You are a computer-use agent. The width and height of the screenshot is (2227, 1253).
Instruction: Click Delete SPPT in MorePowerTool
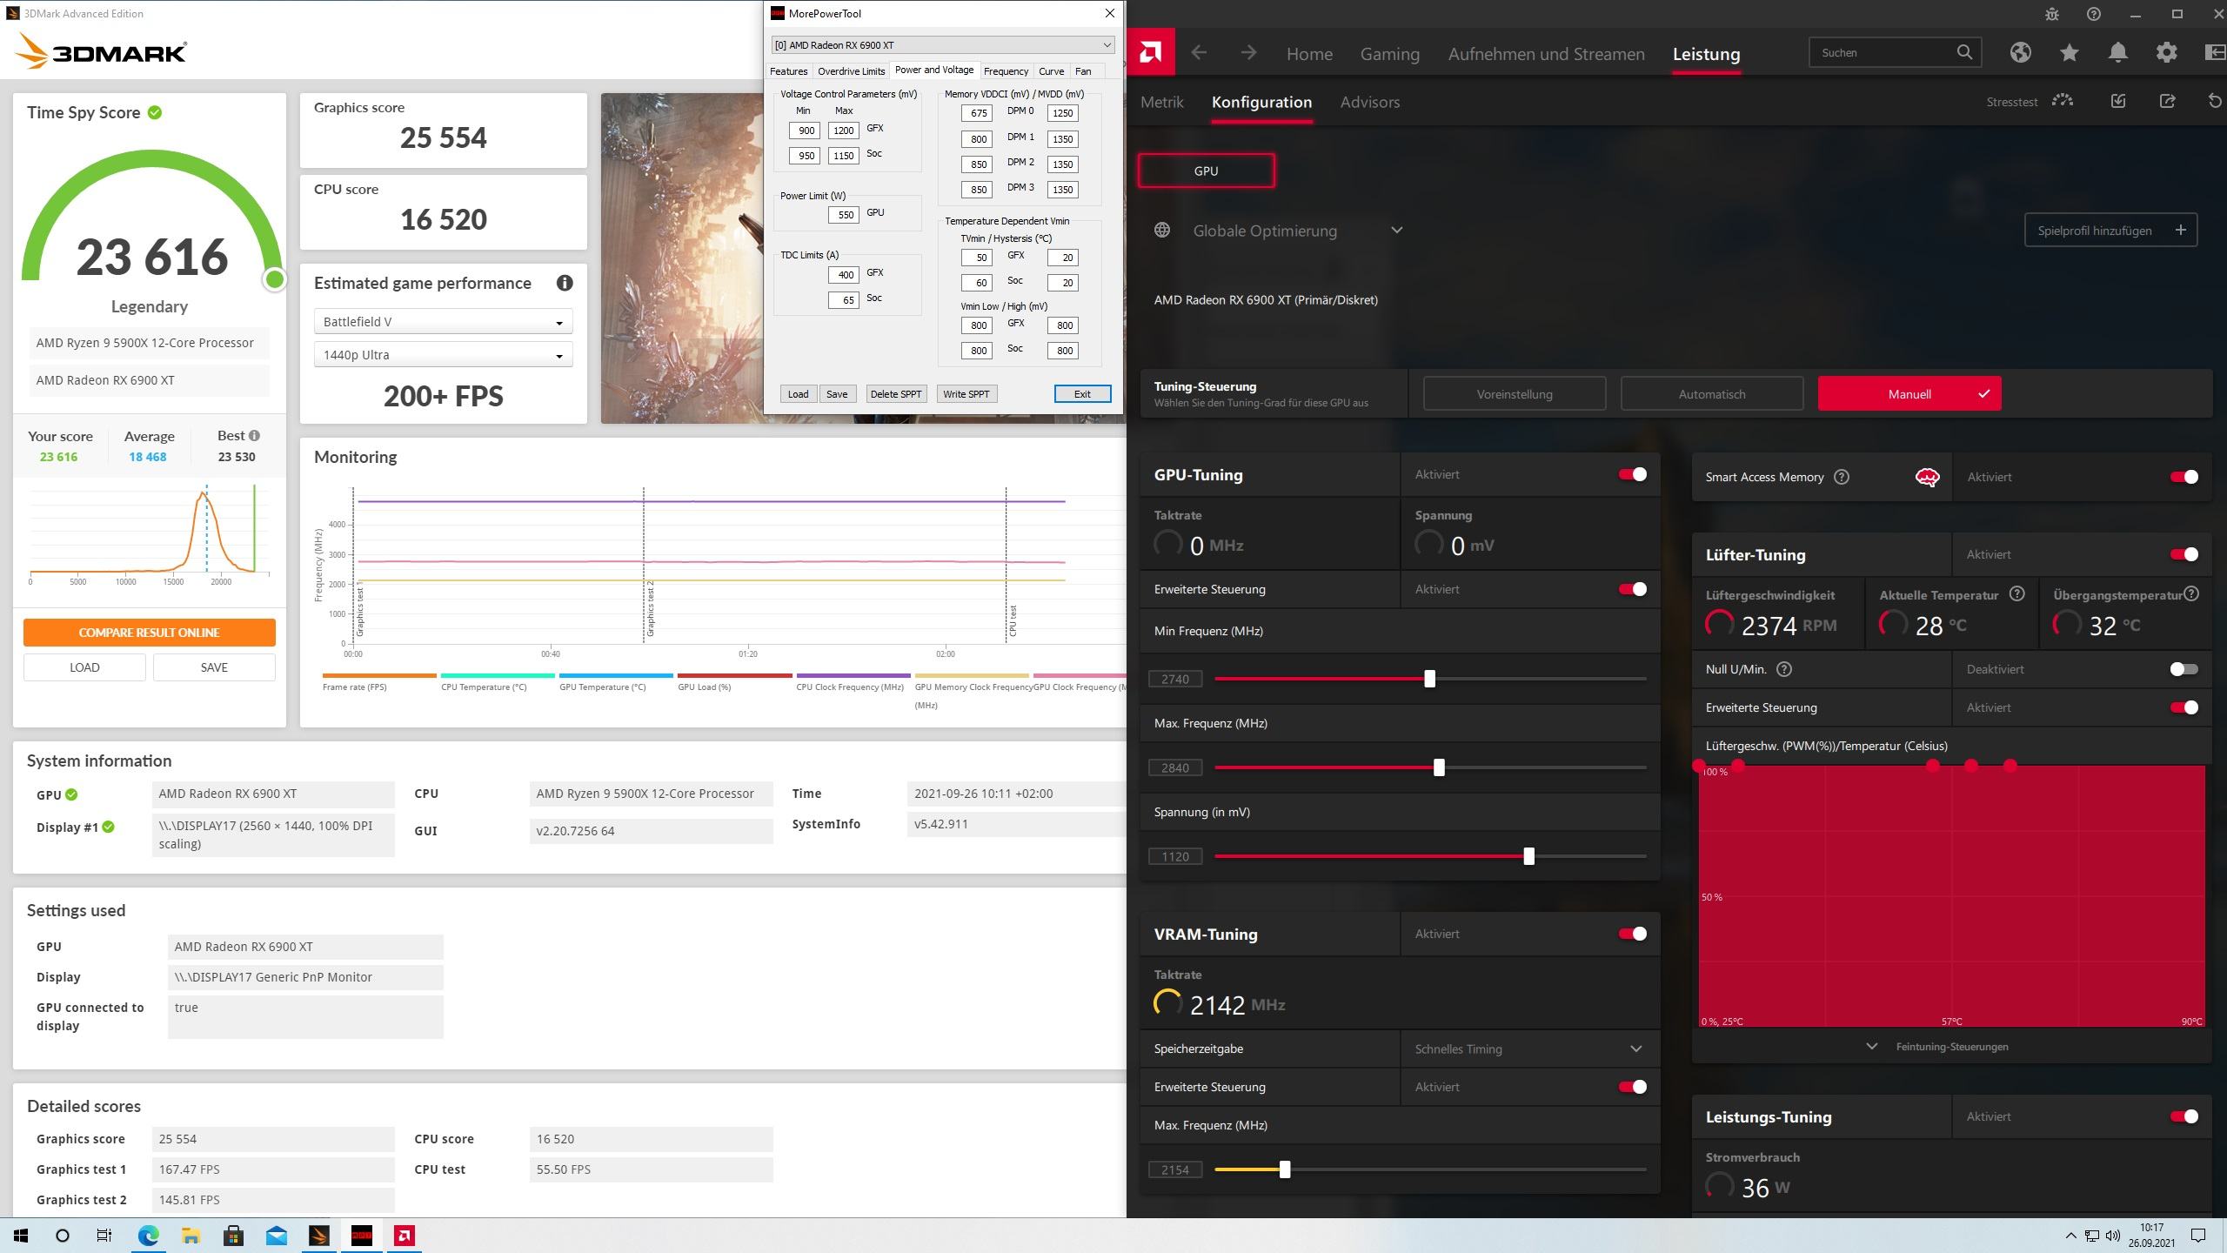point(895,394)
